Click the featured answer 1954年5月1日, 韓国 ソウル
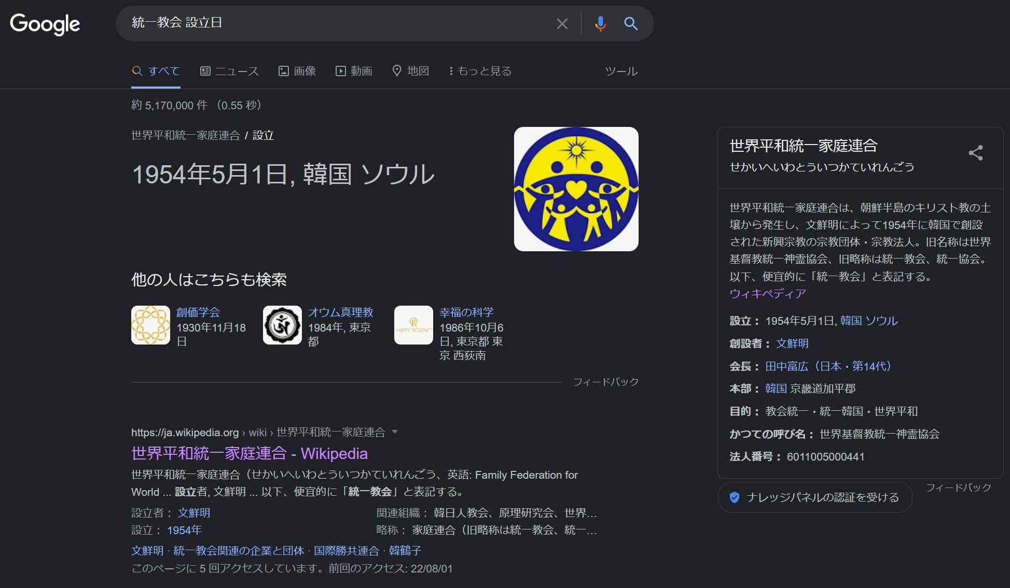 coord(283,174)
